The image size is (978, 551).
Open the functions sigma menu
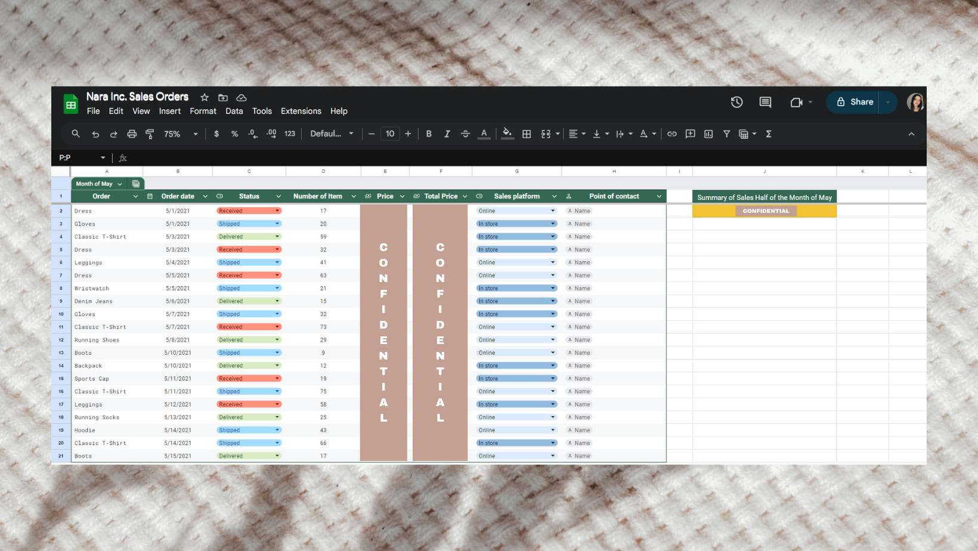click(769, 134)
